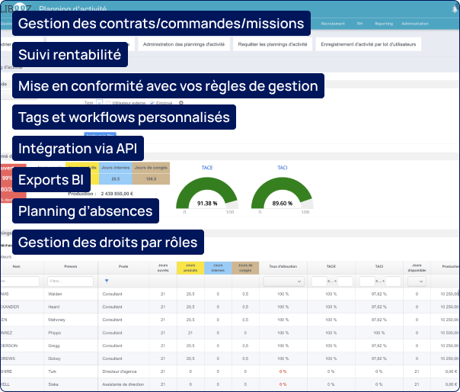460x392 pixels.
Task: Open the Reporting menu
Action: pyautogui.click(x=384, y=24)
